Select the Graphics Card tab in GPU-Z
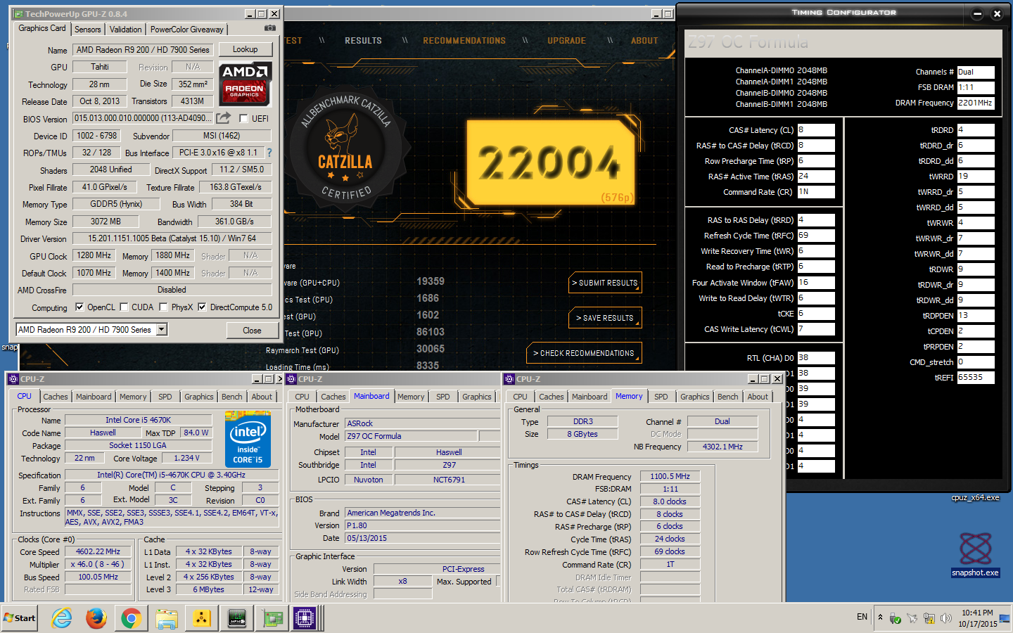The height and width of the screenshot is (633, 1013). tap(42, 28)
